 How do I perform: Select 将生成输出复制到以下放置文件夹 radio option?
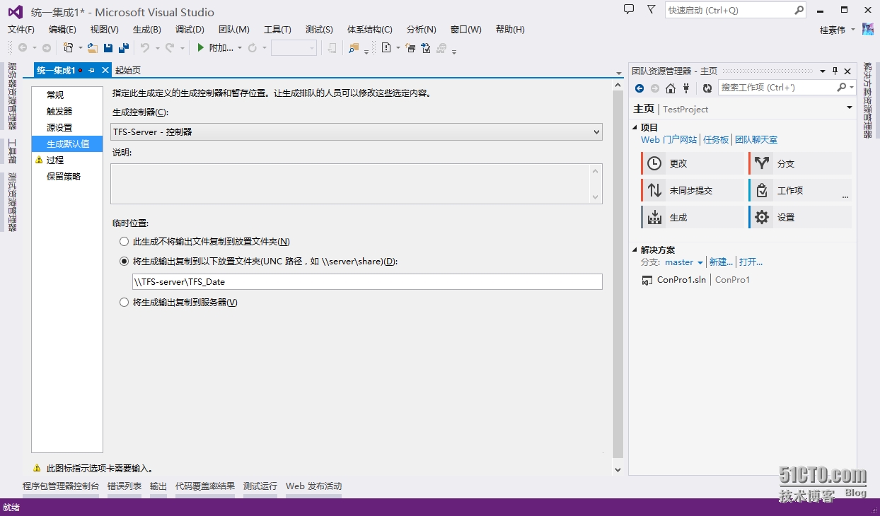pos(125,261)
